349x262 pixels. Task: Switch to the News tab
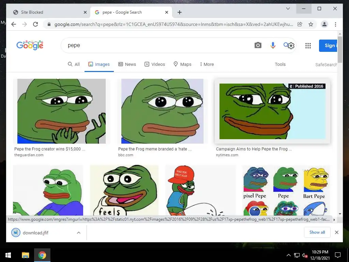click(127, 64)
